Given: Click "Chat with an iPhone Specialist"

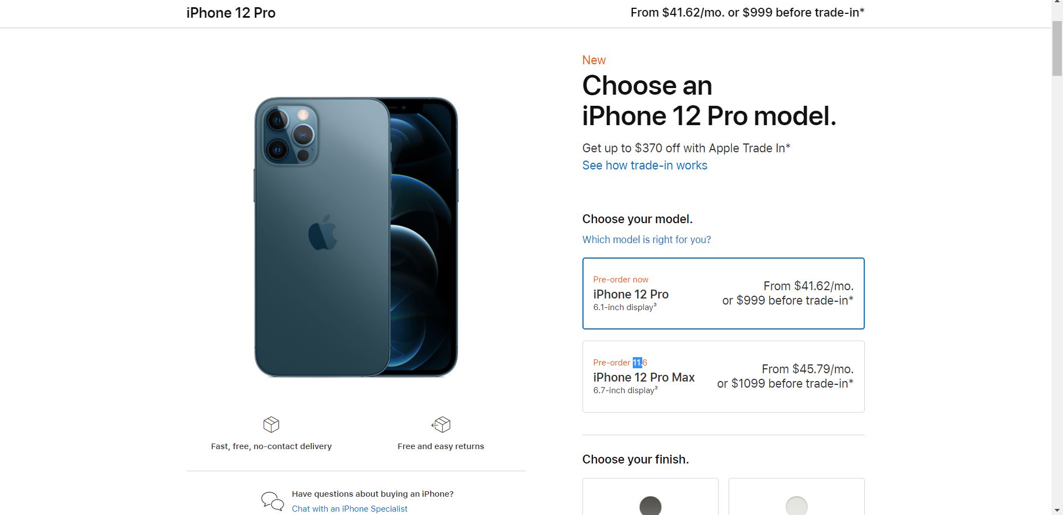Looking at the screenshot, I should click(350, 508).
